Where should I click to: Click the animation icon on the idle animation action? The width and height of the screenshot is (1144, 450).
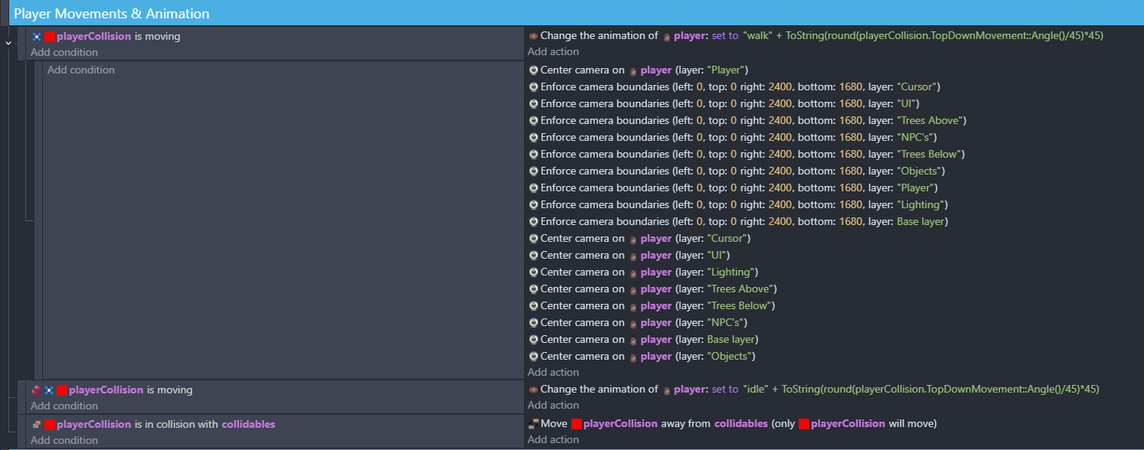pyautogui.click(x=533, y=389)
